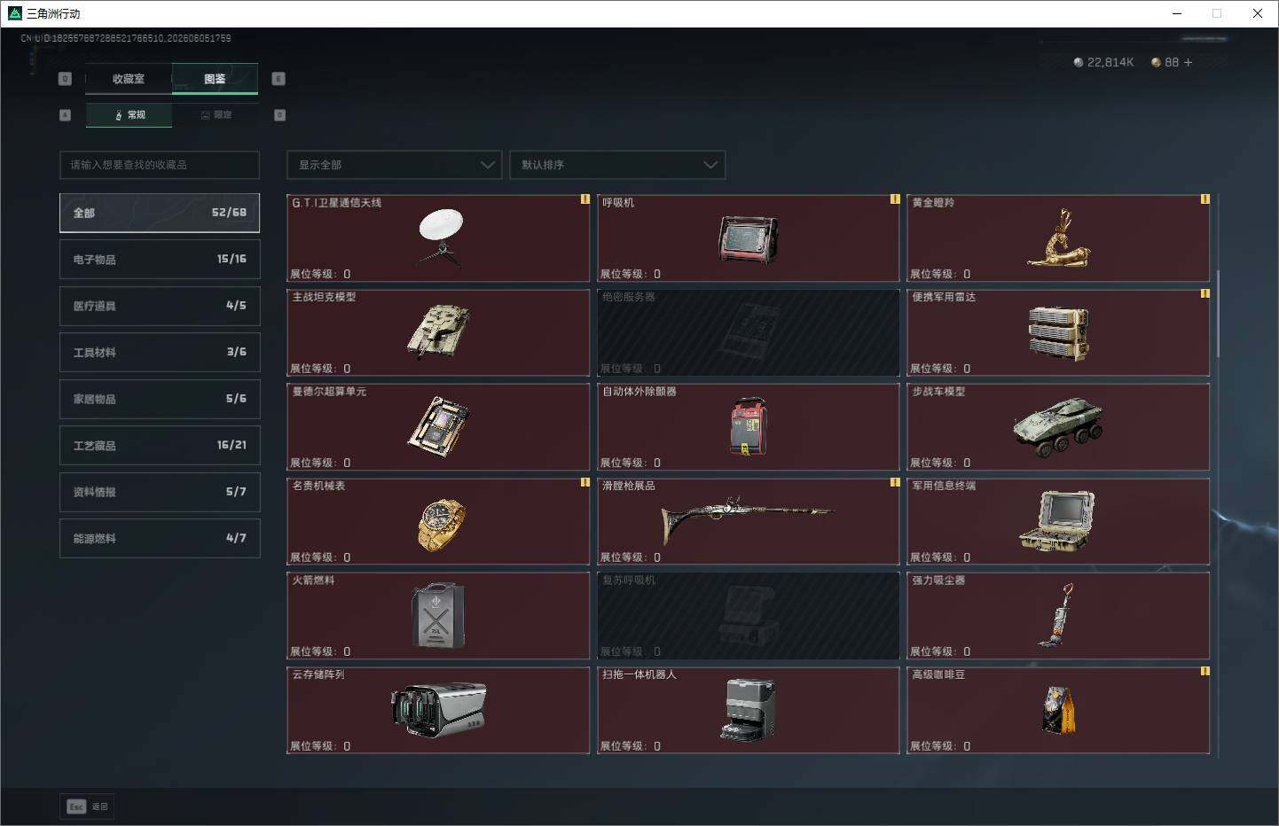This screenshot has width=1279, height=826.
Task: Select the 步战车模型 armored vehicle image
Action: pyautogui.click(x=1058, y=426)
